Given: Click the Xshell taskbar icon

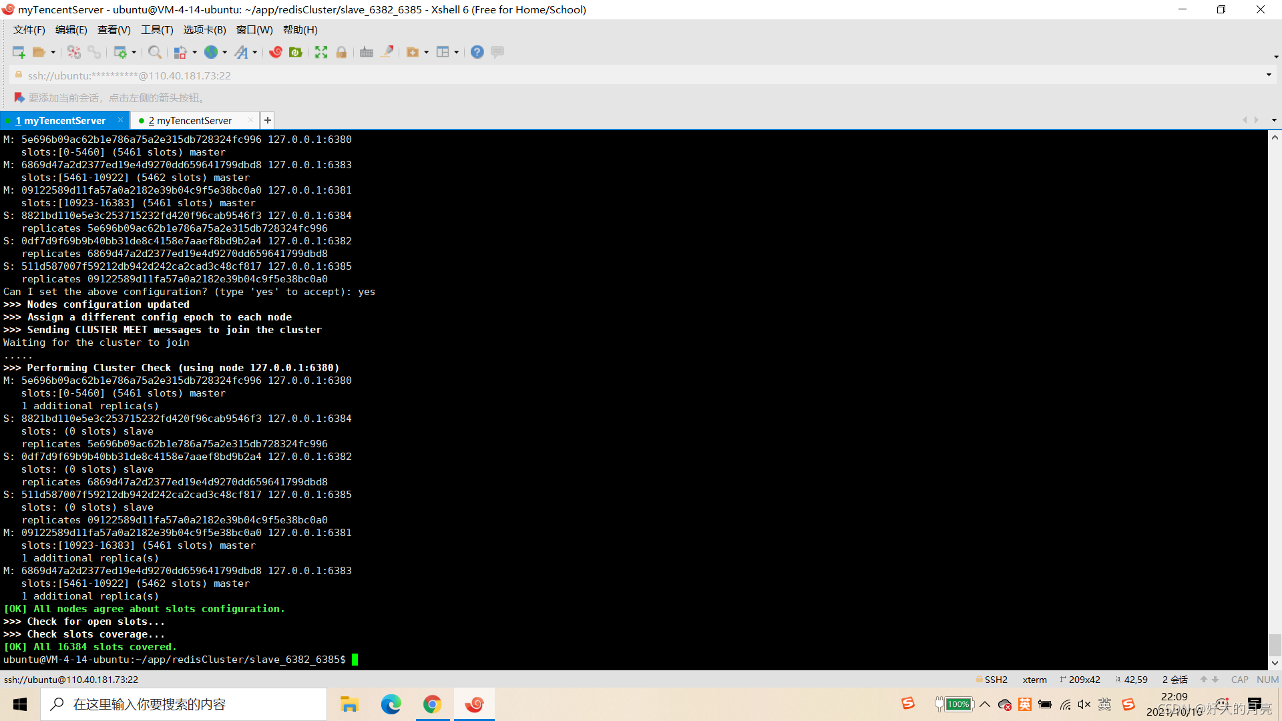Looking at the screenshot, I should pyautogui.click(x=474, y=704).
